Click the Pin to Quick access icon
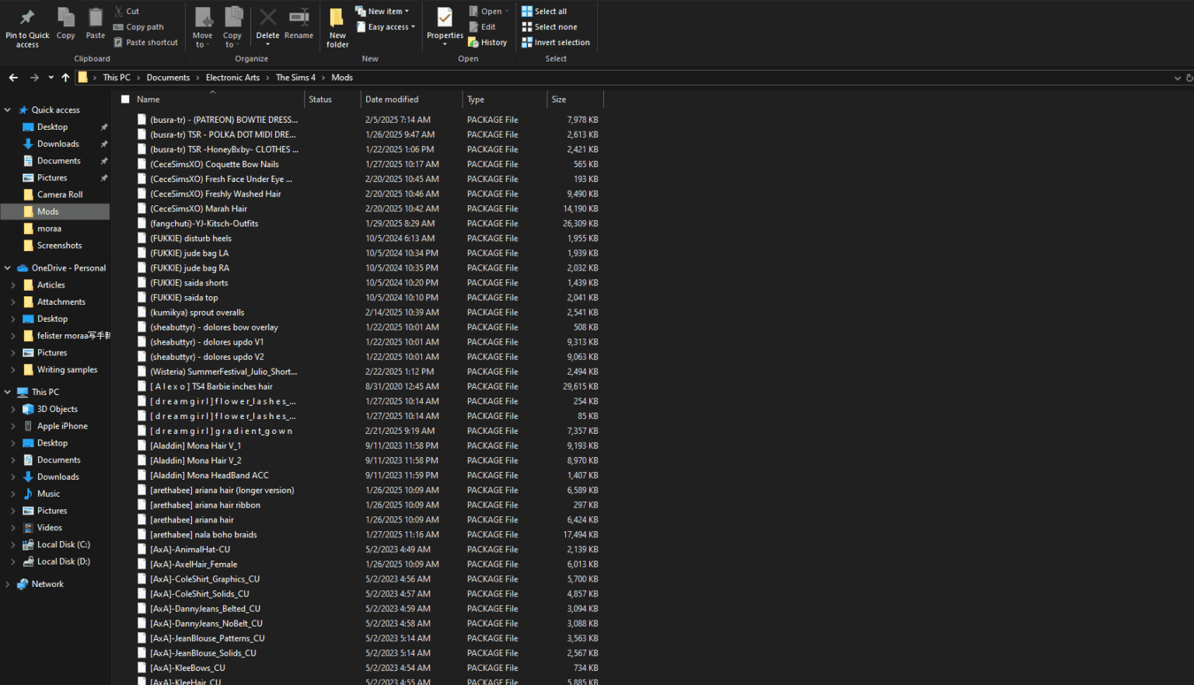1194x685 pixels. (27, 19)
